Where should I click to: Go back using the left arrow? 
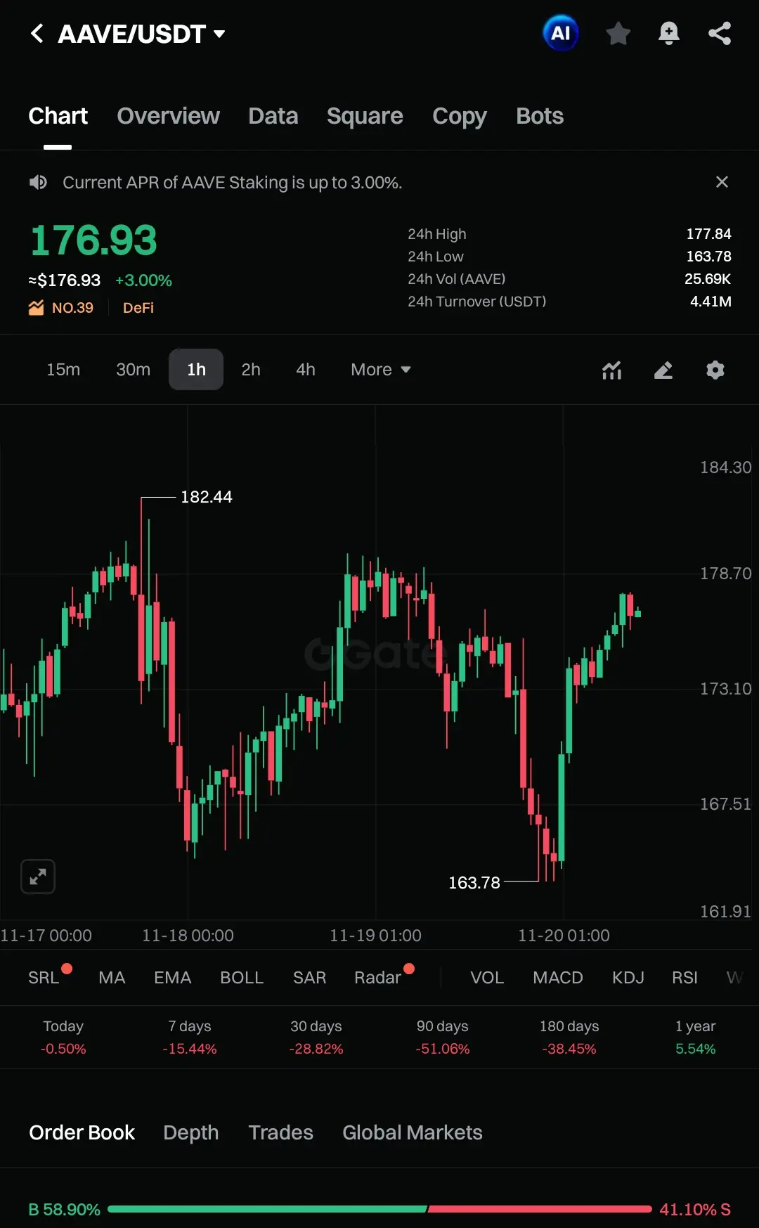pyautogui.click(x=37, y=33)
